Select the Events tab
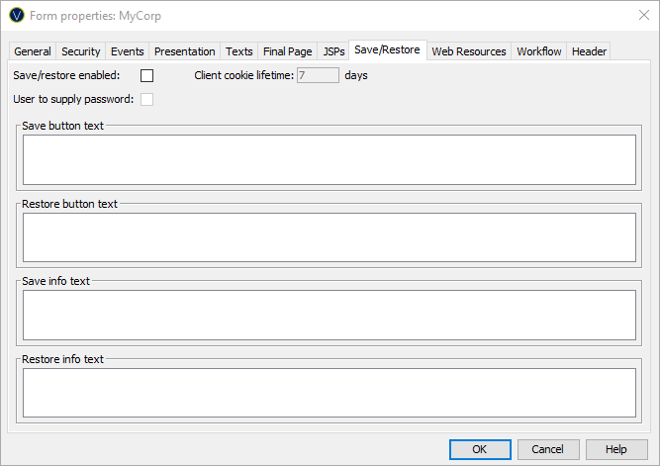The width and height of the screenshot is (660, 466). [127, 51]
